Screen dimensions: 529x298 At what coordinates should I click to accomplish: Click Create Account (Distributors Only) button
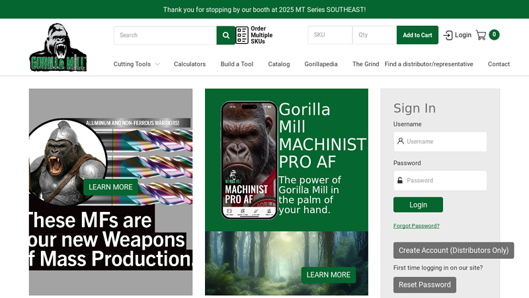(x=454, y=250)
